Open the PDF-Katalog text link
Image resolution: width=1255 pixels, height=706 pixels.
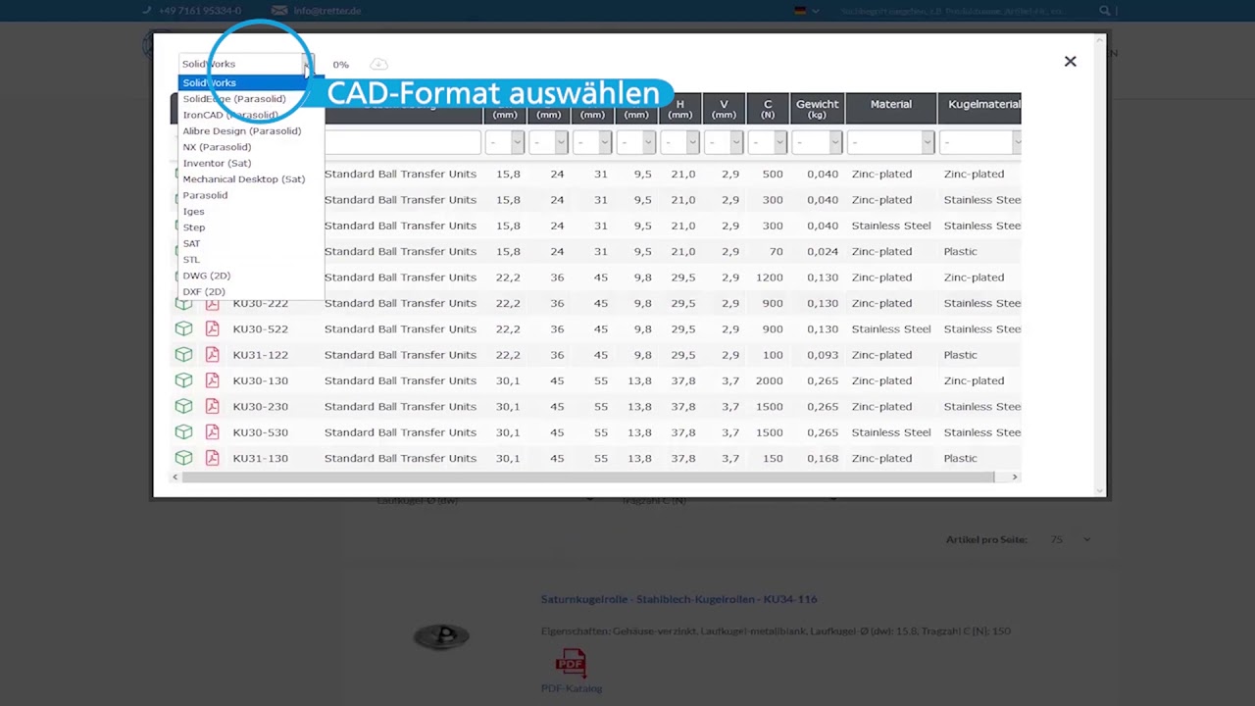(571, 688)
